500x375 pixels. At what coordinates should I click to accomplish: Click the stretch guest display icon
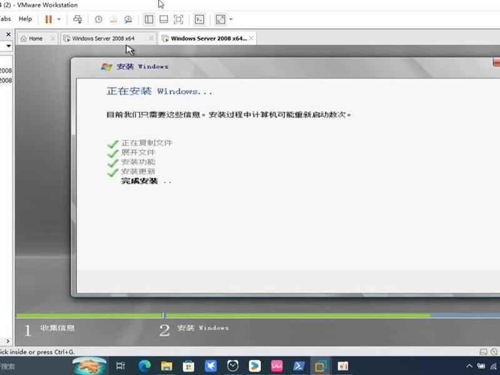tap(221, 19)
